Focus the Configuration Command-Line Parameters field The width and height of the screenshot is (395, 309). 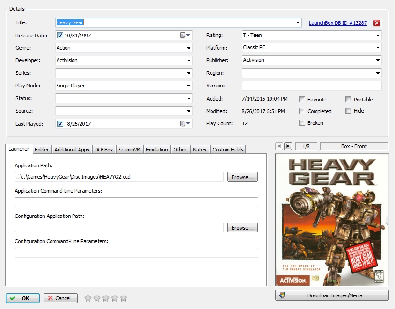click(x=137, y=252)
